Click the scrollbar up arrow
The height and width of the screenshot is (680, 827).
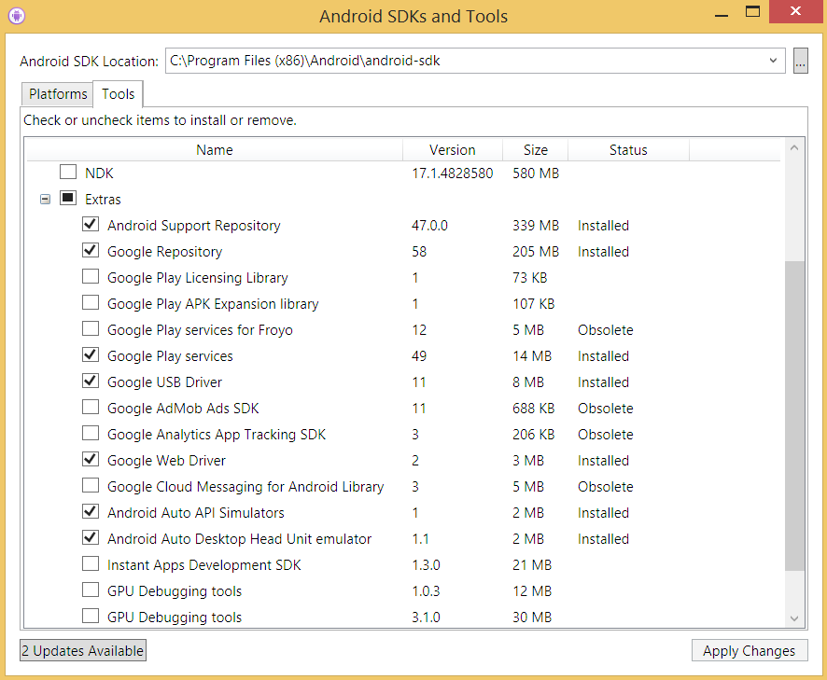[x=794, y=148]
